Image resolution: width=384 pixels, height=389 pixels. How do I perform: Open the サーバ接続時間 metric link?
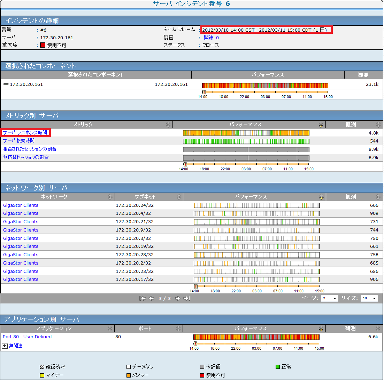pos(19,141)
